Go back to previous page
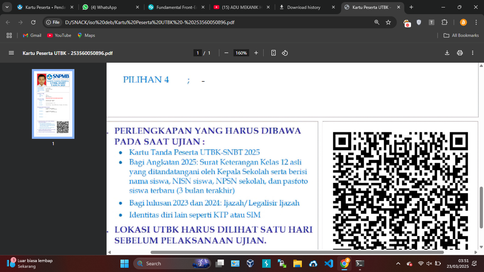The height and width of the screenshot is (272, 484). (8, 22)
